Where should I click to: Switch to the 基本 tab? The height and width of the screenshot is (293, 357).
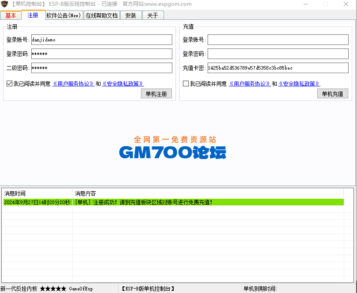[x=11, y=15]
